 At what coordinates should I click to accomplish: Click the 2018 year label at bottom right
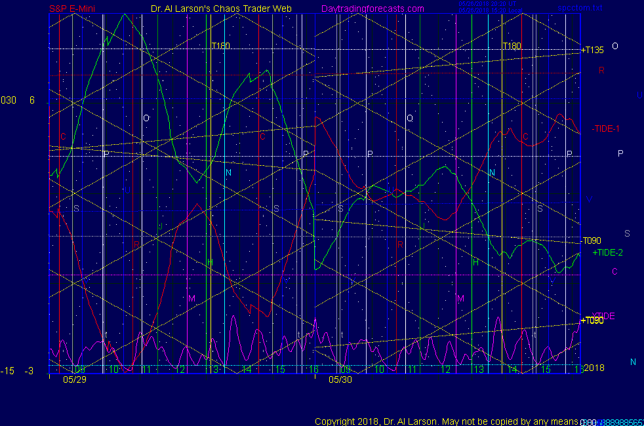pos(594,368)
